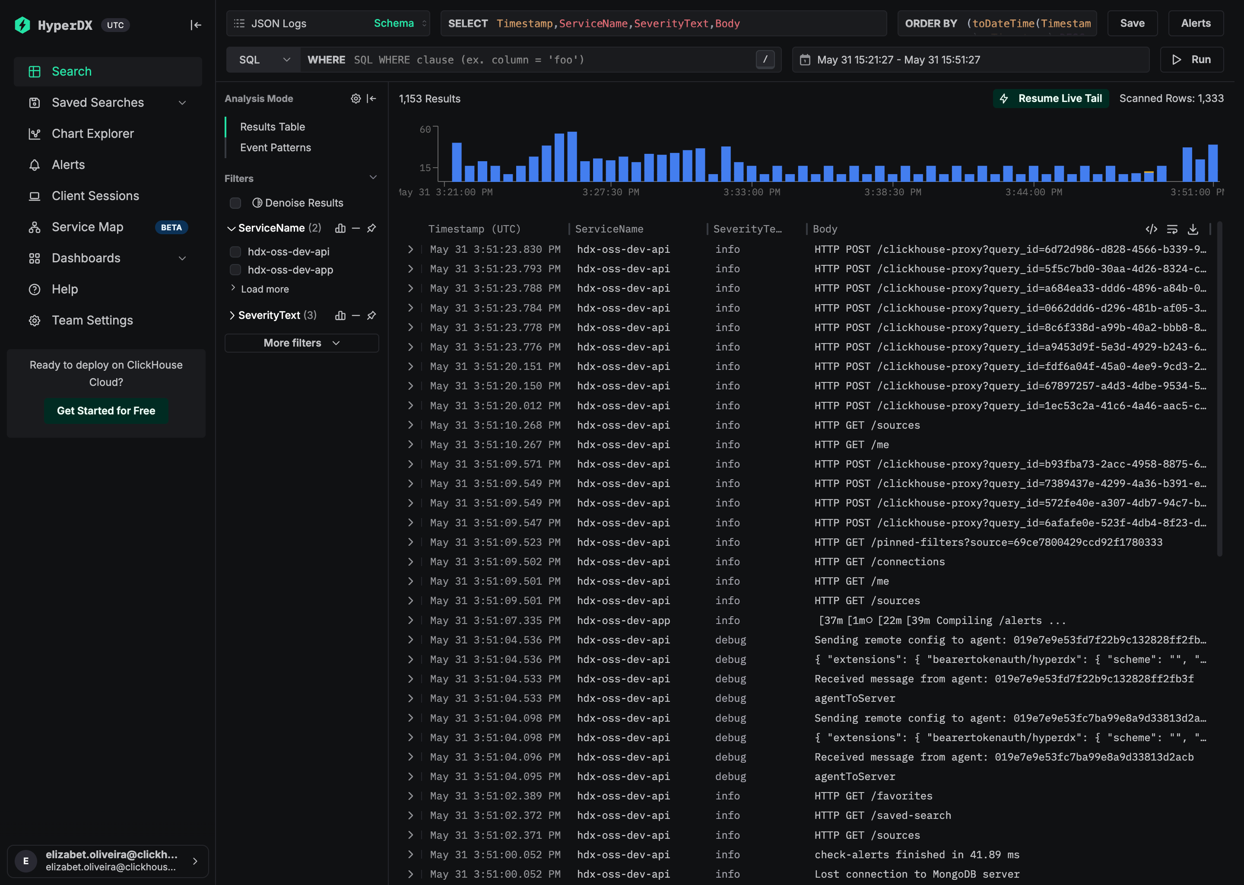The image size is (1244, 885).
Task: Click the slash shortcut icon in WHERE box
Action: point(765,59)
